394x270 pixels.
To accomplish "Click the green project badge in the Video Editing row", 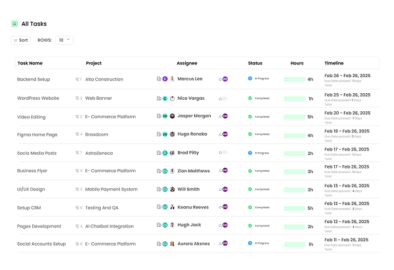I will [165, 116].
